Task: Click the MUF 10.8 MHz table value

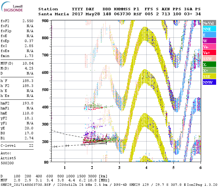Action: click(92, 180)
